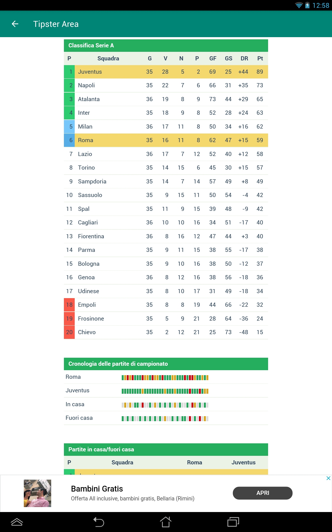
Task: Select the Napoli row in the table
Action: click(x=166, y=85)
